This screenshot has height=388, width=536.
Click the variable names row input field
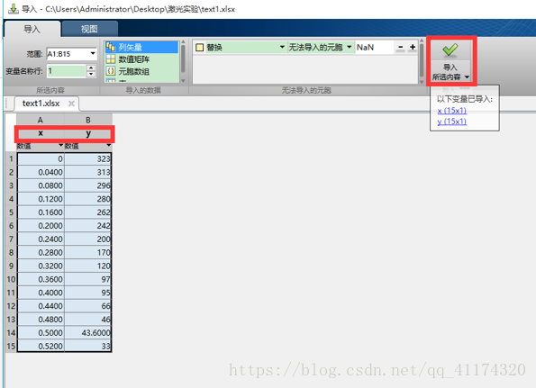67,71
